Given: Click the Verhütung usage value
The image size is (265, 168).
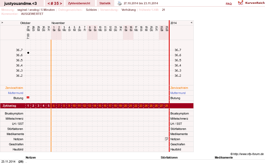Looking at the screenshot, I should [129, 10].
